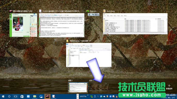
Task: Add a new desktop with 新建桌面
Action: [169, 87]
